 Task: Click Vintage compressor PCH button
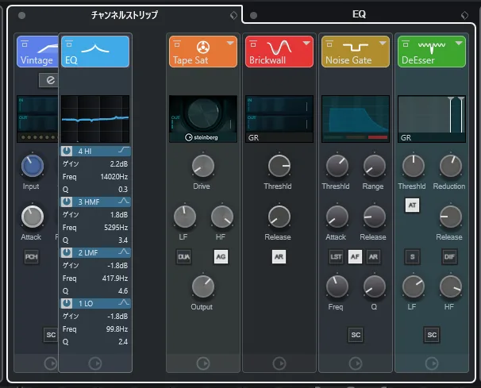pyautogui.click(x=31, y=257)
